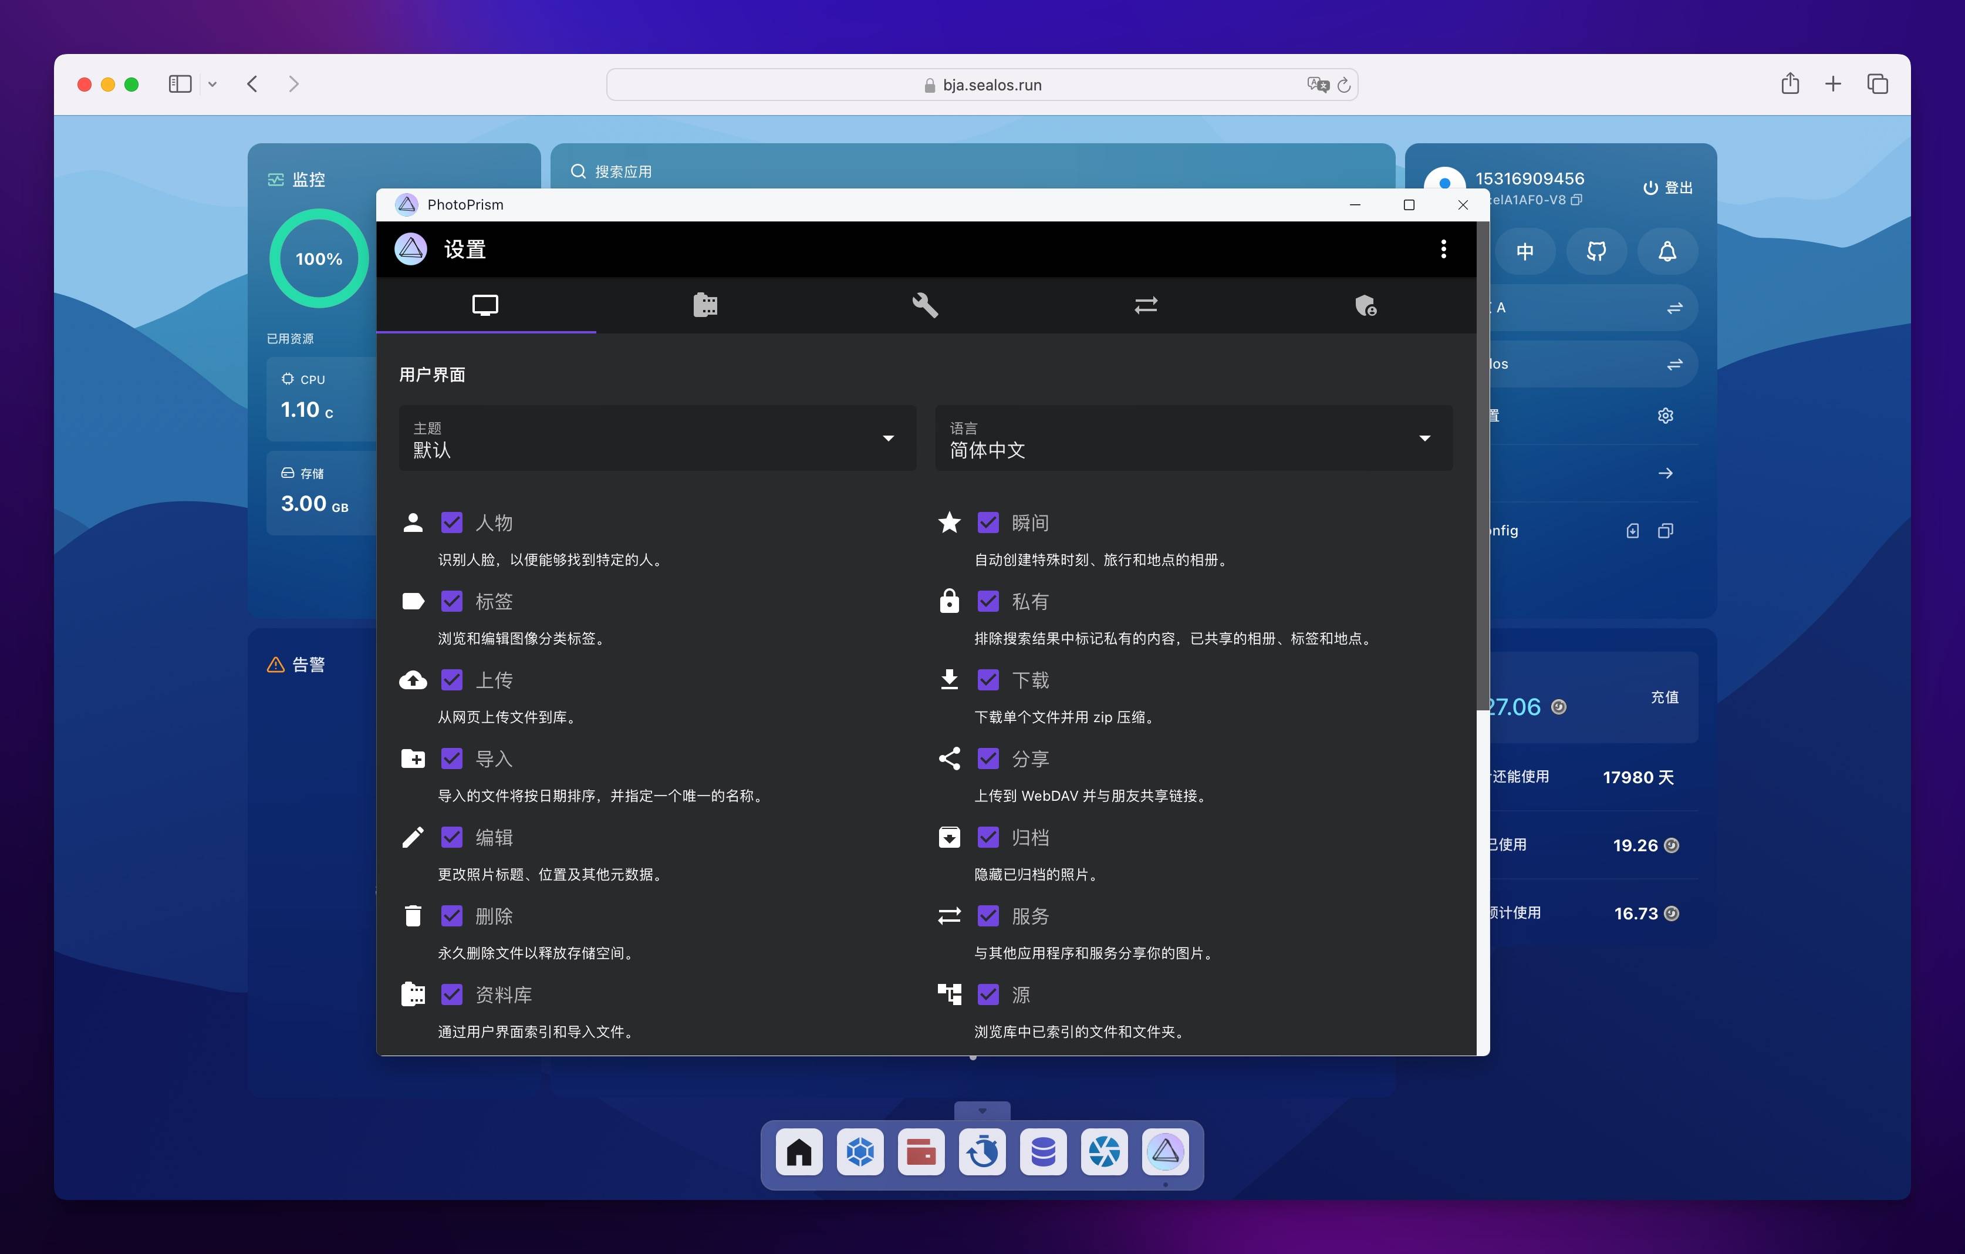
Task: Click the PhotoPrism logo beside 设置
Action: 410,249
